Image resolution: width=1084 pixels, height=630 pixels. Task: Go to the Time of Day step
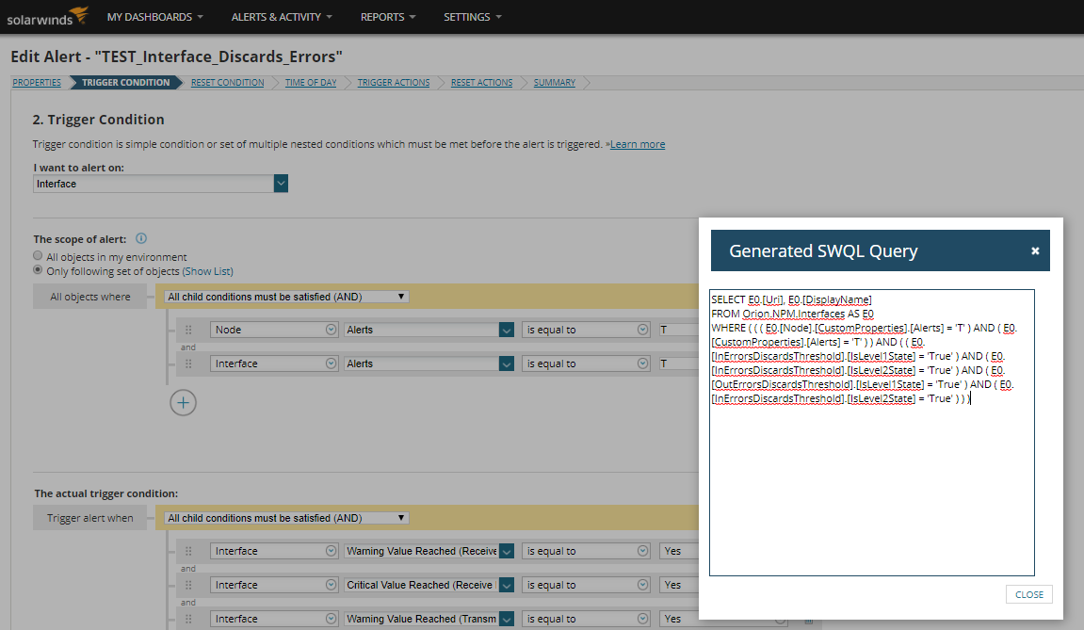point(311,82)
